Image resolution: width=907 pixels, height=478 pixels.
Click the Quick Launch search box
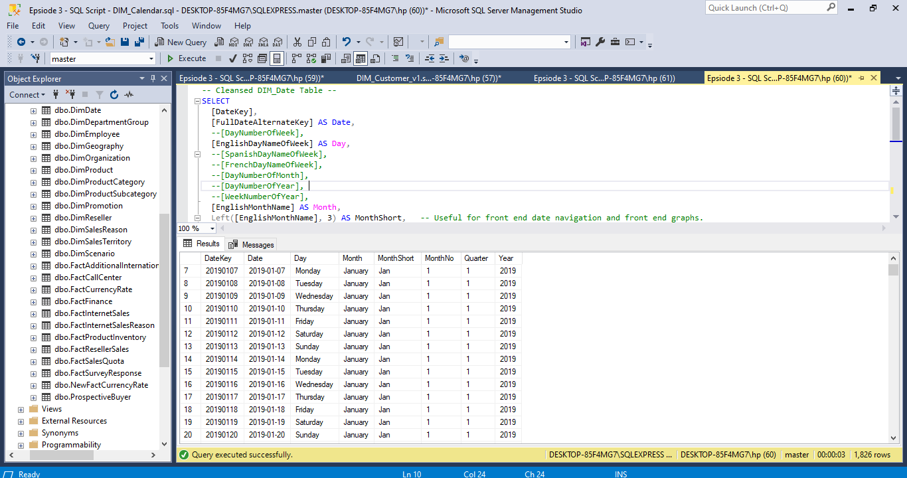[x=772, y=8]
